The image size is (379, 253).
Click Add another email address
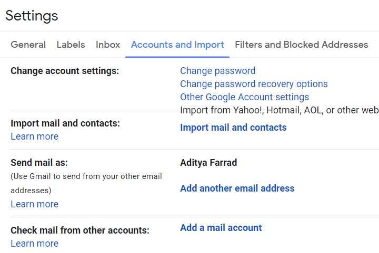click(x=237, y=188)
